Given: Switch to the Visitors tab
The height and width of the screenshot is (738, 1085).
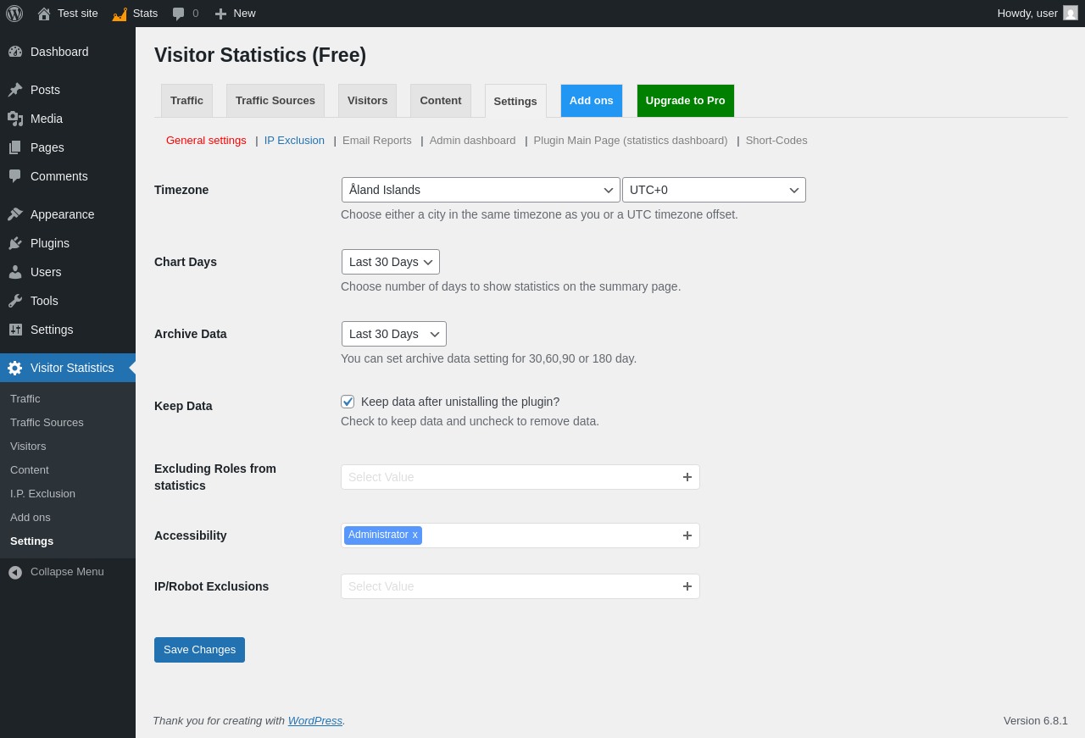Looking at the screenshot, I should click(x=367, y=101).
